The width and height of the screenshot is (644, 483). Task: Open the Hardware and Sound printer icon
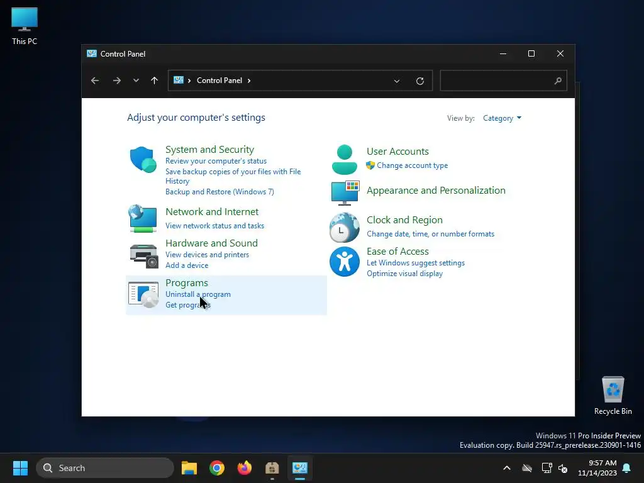click(x=144, y=256)
